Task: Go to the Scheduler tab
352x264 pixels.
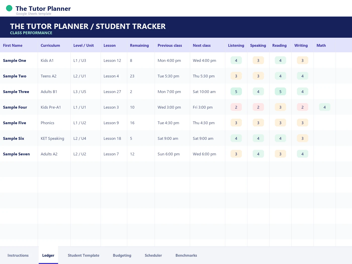Action: click(x=153, y=255)
